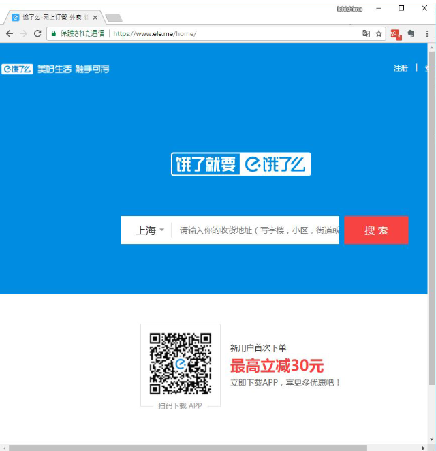
Task: Click the horizontal scrollbar thumb
Action: (187, 448)
